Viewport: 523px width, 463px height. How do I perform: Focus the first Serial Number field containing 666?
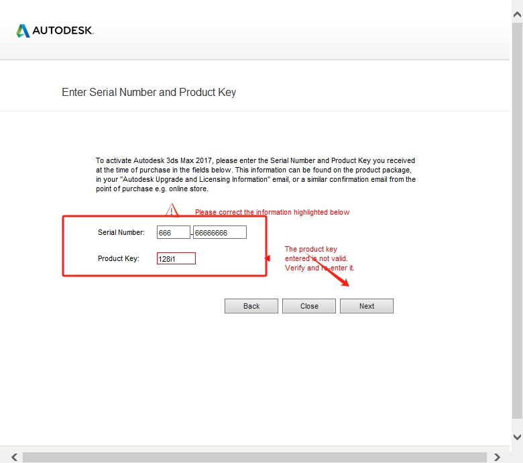[x=173, y=233]
